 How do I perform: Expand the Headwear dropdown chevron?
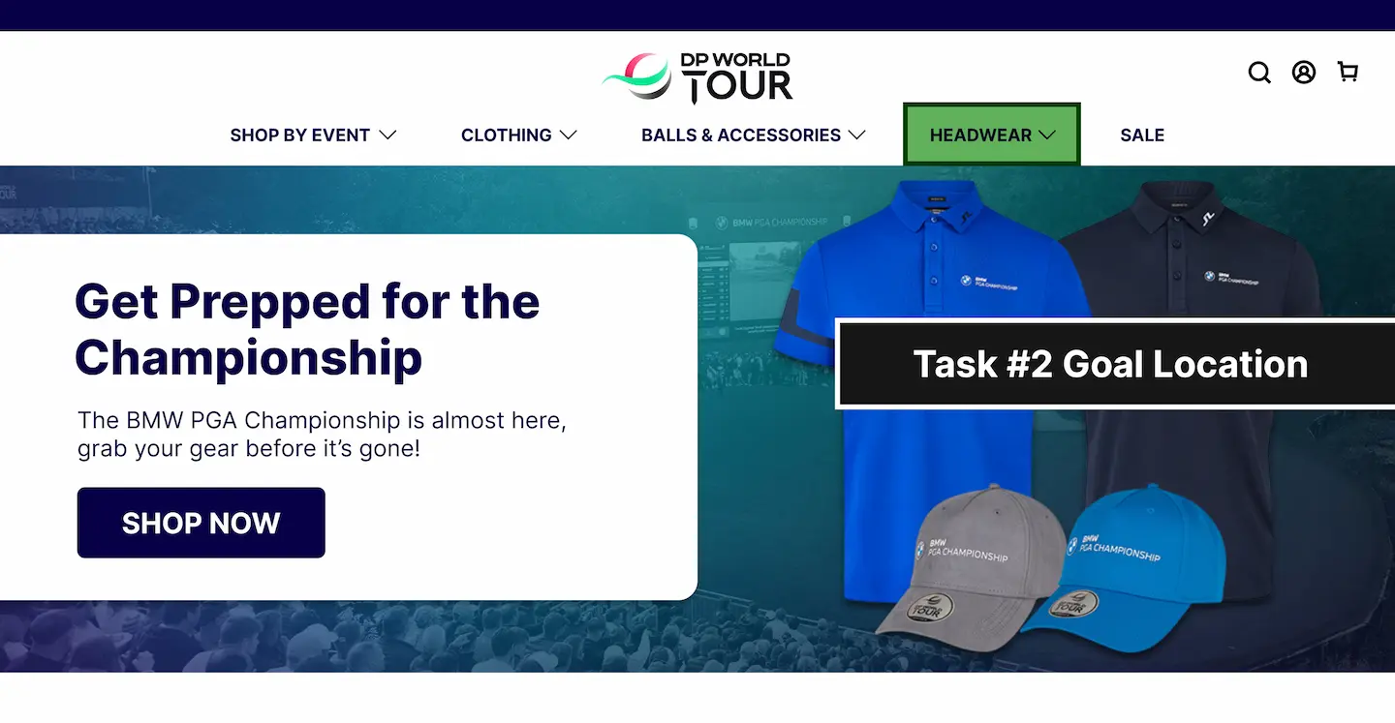[1047, 136]
